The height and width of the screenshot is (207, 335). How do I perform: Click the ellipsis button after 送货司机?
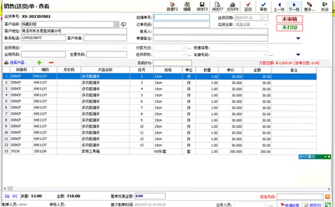[190, 55]
